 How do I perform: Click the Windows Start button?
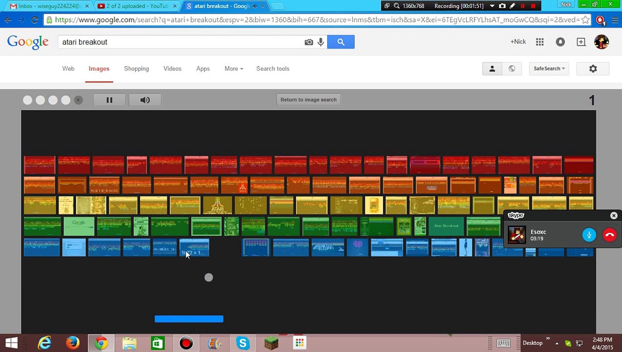(x=12, y=343)
